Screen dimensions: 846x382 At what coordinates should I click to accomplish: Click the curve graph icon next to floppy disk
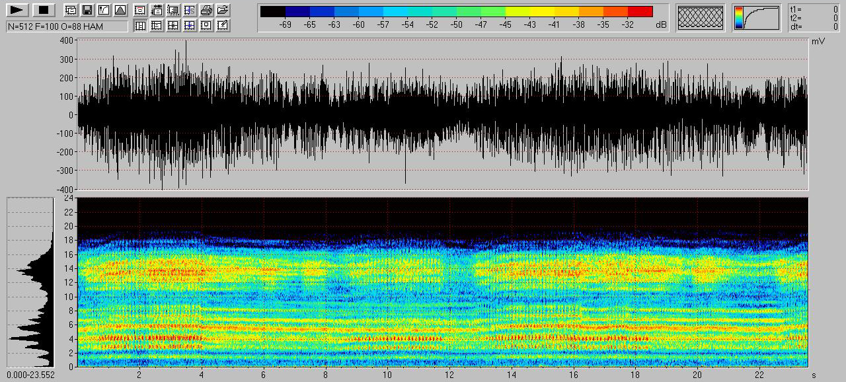(x=104, y=10)
